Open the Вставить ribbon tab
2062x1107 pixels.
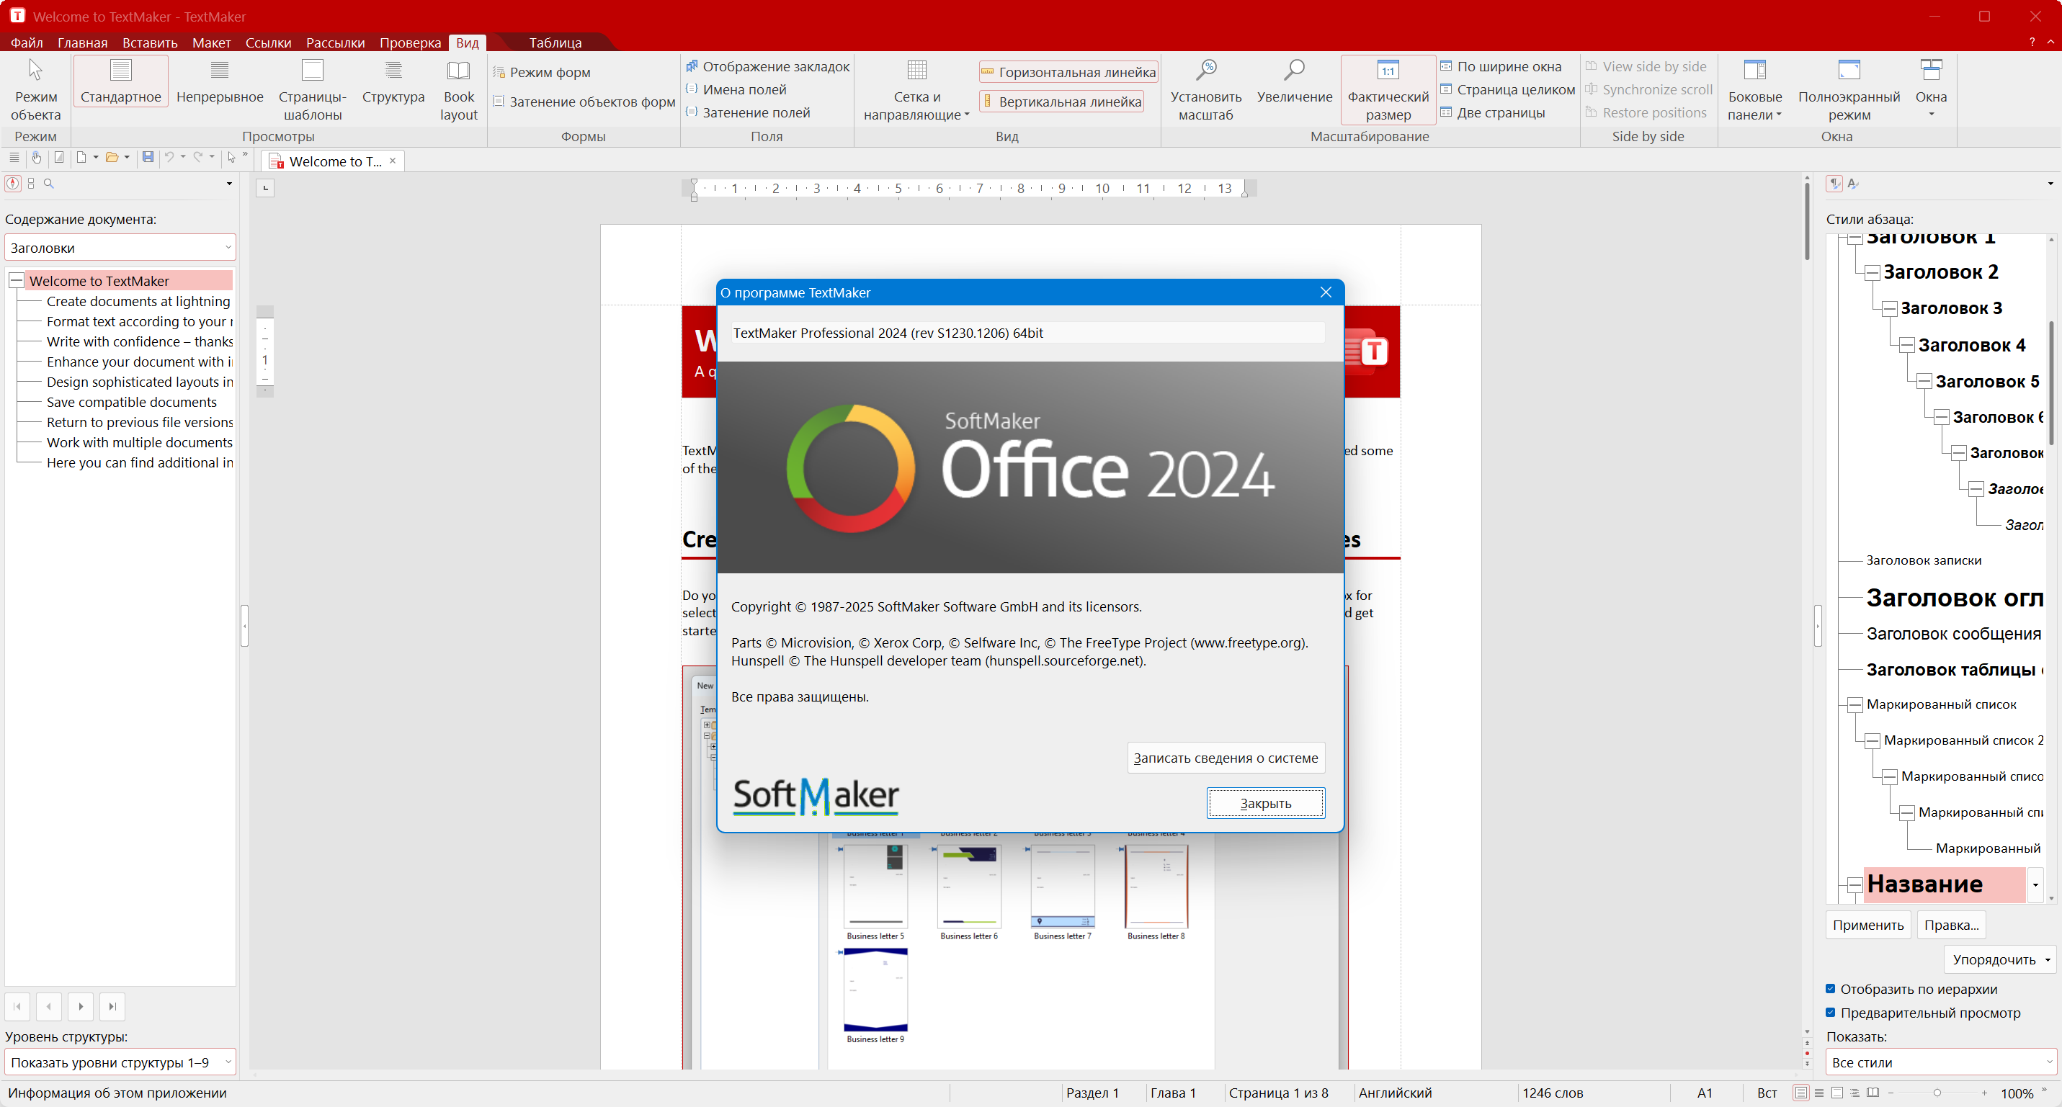[150, 42]
